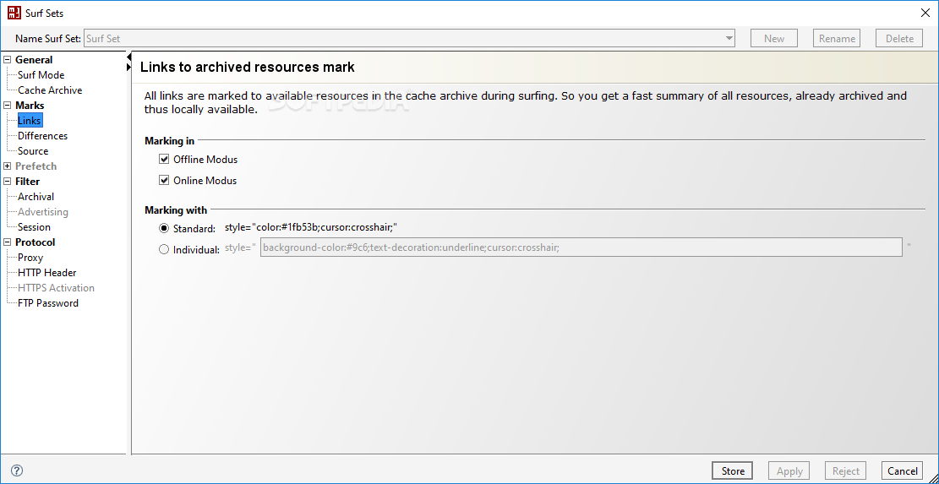This screenshot has width=939, height=484.
Task: Select the Individual marking radio button
Action: pyautogui.click(x=164, y=250)
